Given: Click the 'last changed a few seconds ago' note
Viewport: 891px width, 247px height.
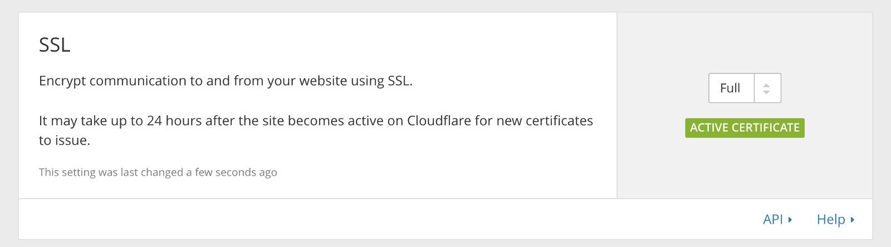Looking at the screenshot, I should pyautogui.click(x=158, y=172).
